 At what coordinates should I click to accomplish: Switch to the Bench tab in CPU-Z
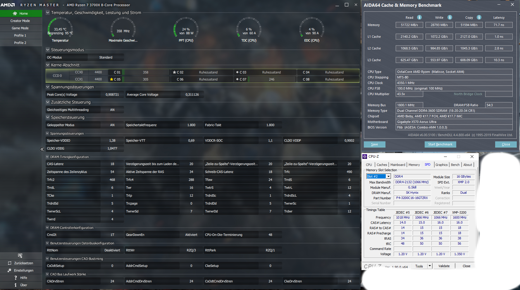(455, 165)
